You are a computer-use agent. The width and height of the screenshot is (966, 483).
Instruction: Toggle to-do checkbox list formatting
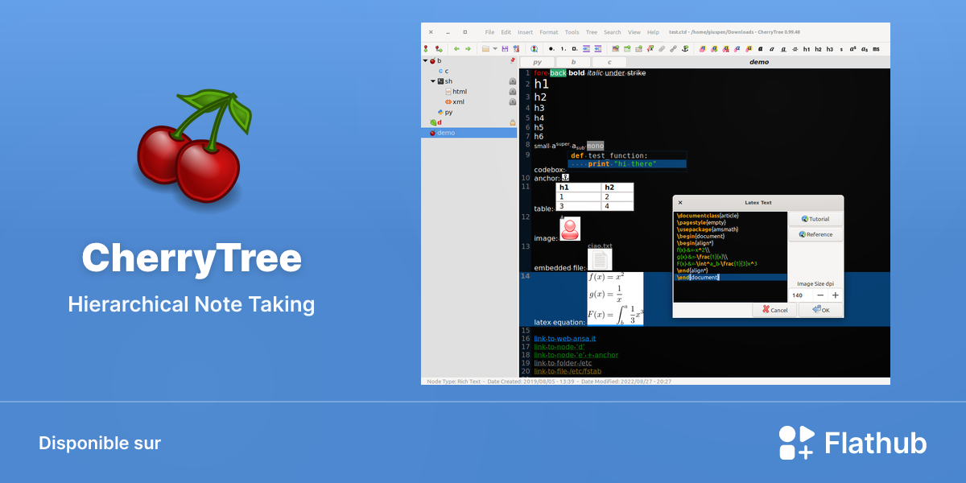575,48
